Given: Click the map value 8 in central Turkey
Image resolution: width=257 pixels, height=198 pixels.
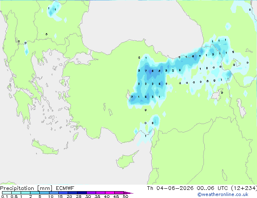Looking at the screenshot, I should (x=152, y=71).
